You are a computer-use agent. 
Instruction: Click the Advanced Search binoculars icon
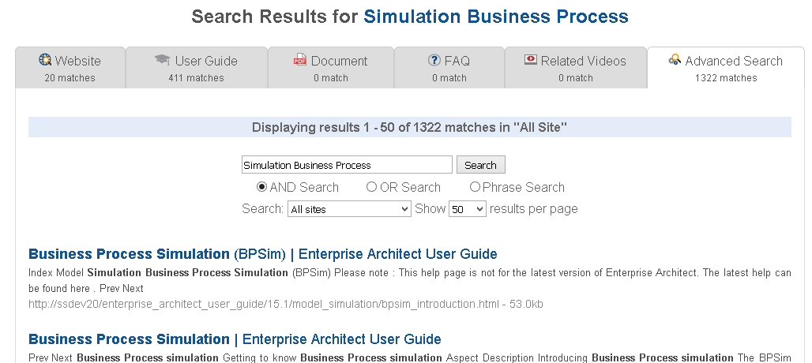pyautogui.click(x=675, y=60)
